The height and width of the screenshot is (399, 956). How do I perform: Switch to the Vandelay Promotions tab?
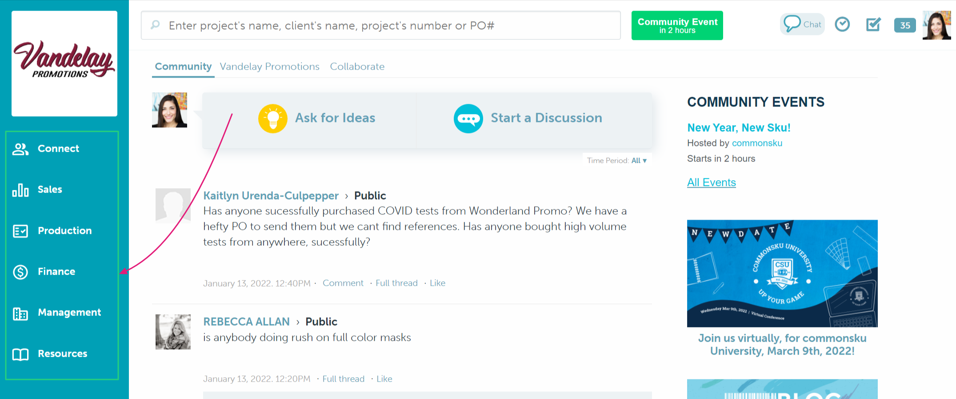pyautogui.click(x=269, y=67)
